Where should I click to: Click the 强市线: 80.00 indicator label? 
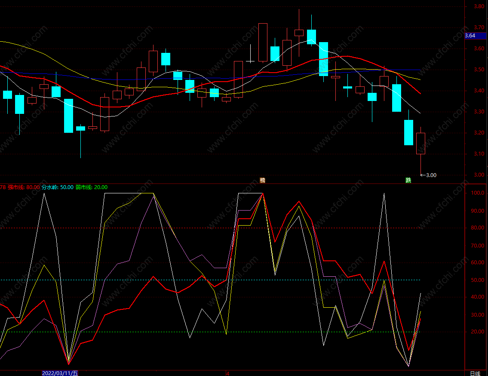pos(24,187)
